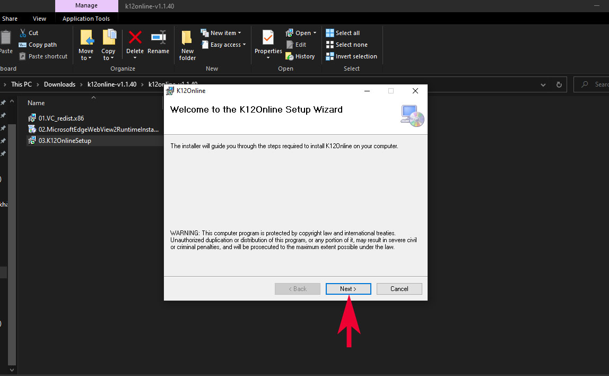
Task: Click the Rename icon in Organize group
Action: pos(158,38)
